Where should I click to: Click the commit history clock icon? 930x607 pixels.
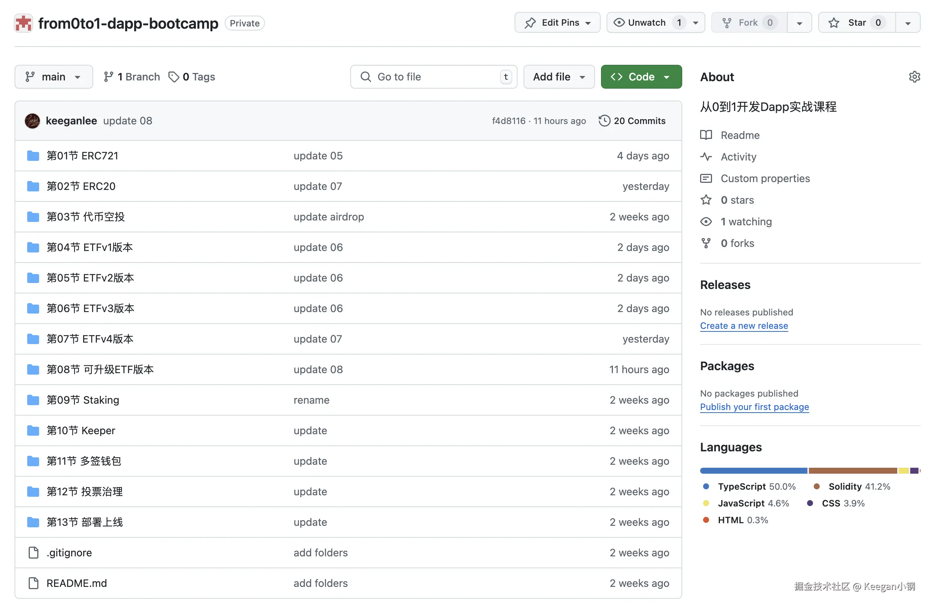[604, 121]
